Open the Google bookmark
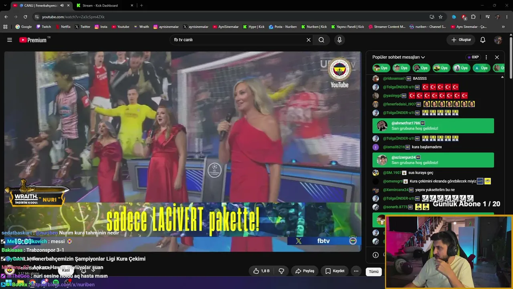The width and height of the screenshot is (513, 289). click(23, 27)
